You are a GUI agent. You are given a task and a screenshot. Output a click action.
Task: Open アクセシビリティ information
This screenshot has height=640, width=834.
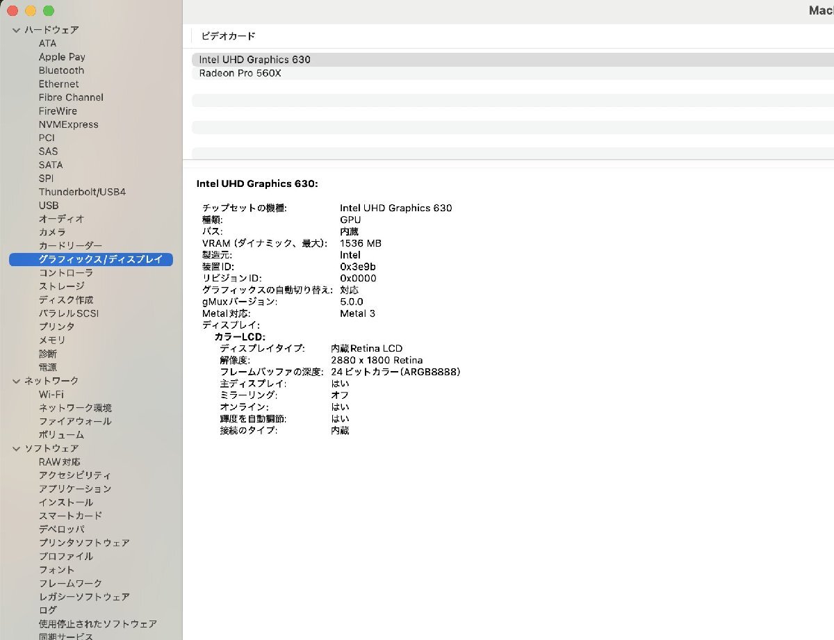click(x=75, y=475)
